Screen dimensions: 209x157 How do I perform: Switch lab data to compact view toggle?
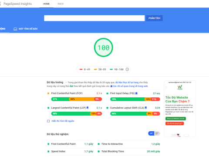click(x=151, y=133)
